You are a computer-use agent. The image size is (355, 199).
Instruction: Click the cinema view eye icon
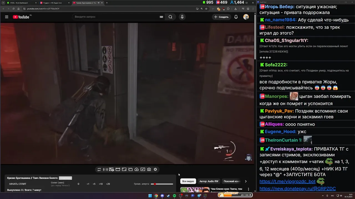pos(111,169)
